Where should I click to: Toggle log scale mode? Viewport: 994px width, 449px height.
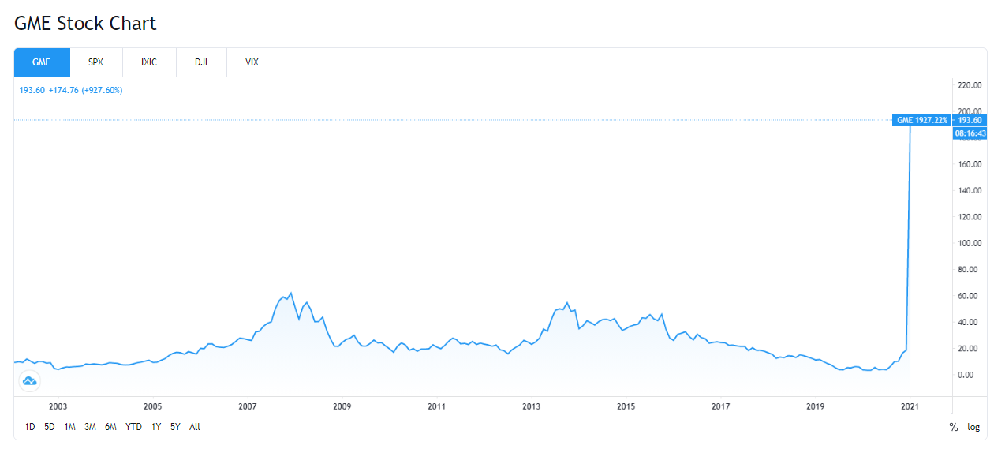(x=973, y=427)
